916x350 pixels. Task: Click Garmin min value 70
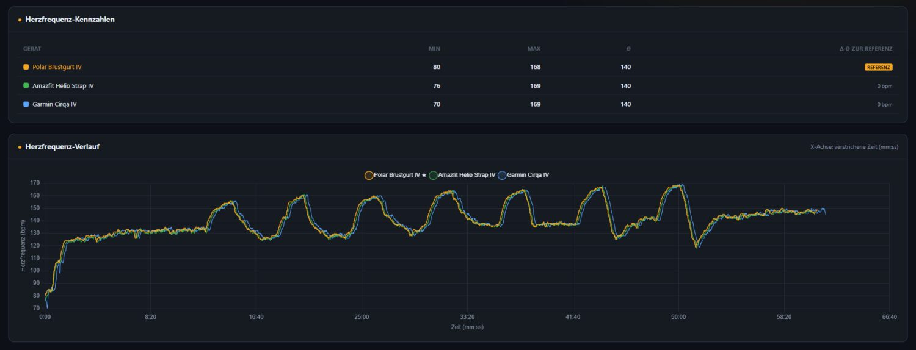coord(437,105)
